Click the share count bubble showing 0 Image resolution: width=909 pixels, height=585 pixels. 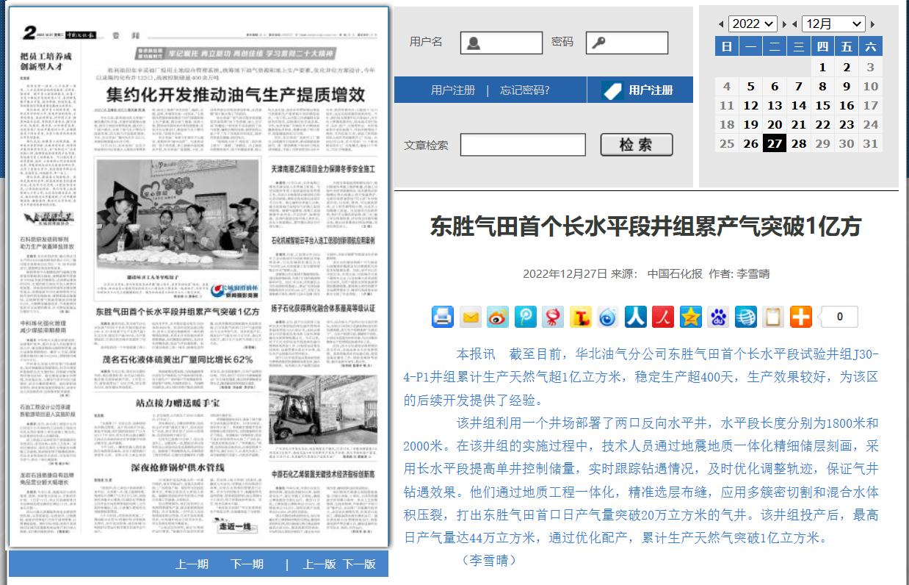838,317
